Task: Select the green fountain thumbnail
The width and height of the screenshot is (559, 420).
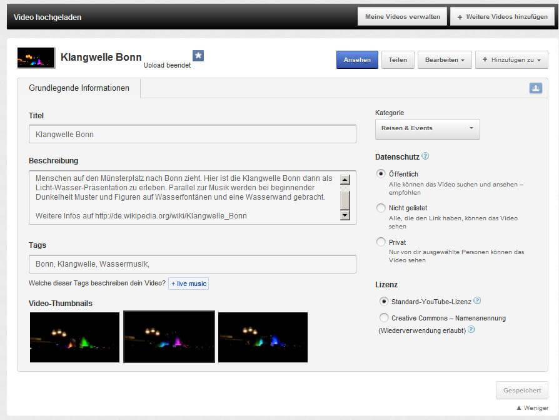Action: pos(74,337)
